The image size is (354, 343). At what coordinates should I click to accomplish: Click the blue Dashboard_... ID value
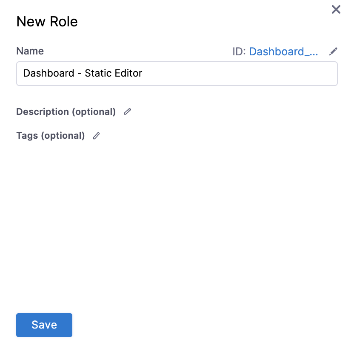click(x=283, y=51)
